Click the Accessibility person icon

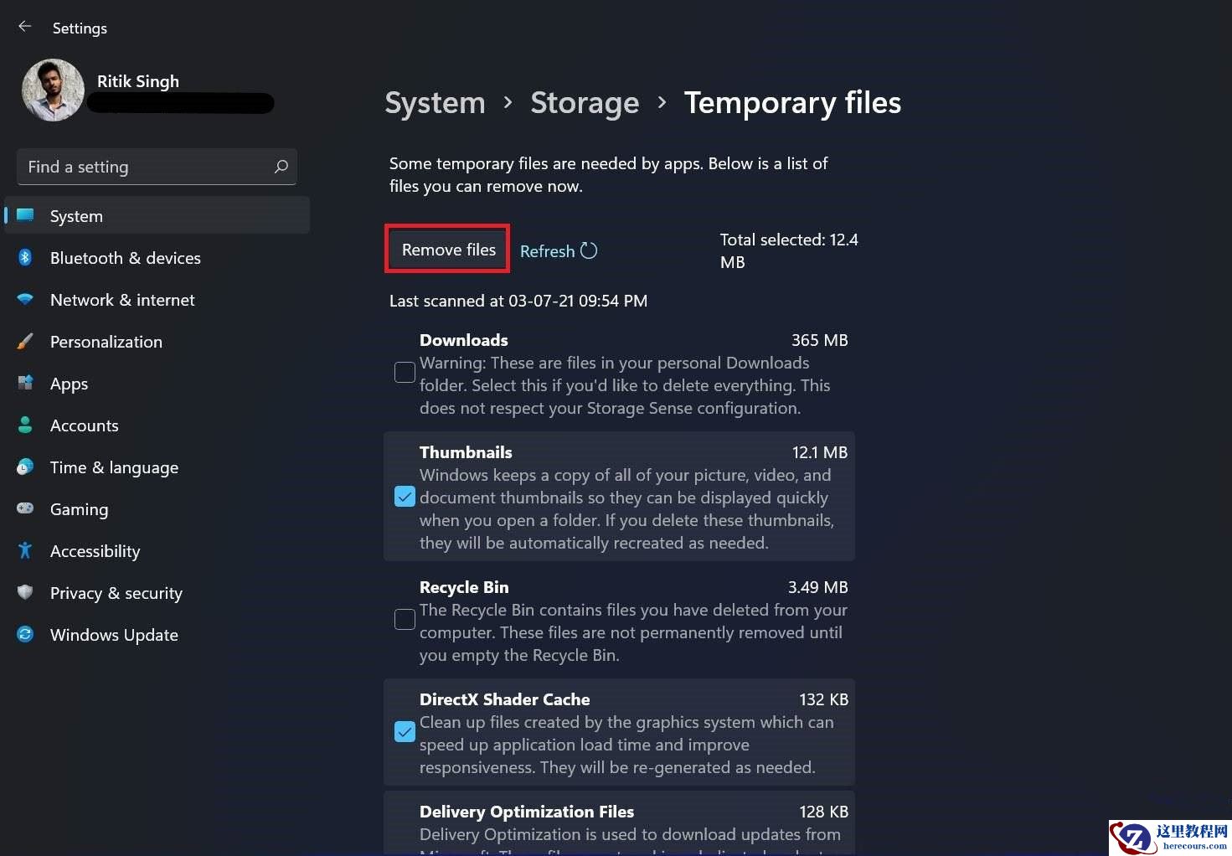[25, 550]
